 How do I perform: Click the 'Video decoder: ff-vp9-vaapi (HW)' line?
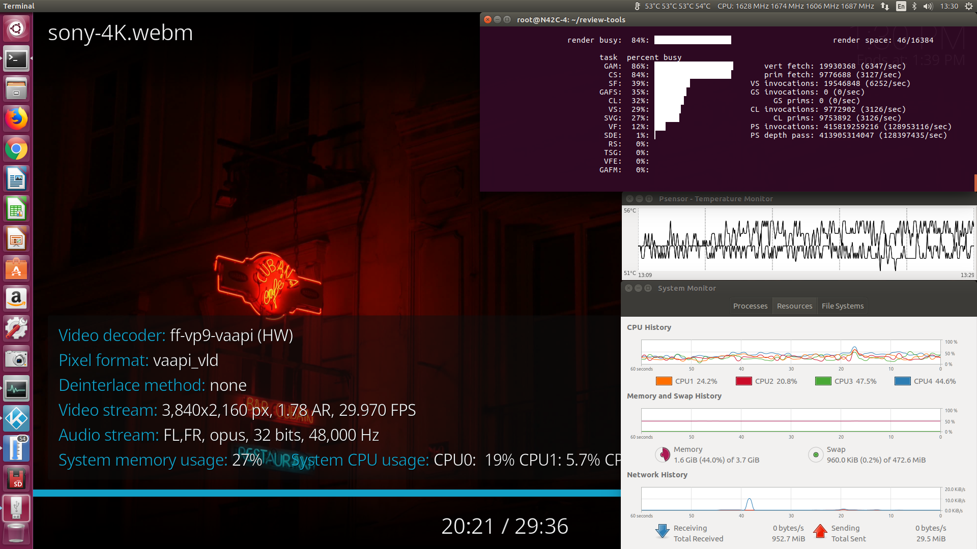click(x=176, y=335)
